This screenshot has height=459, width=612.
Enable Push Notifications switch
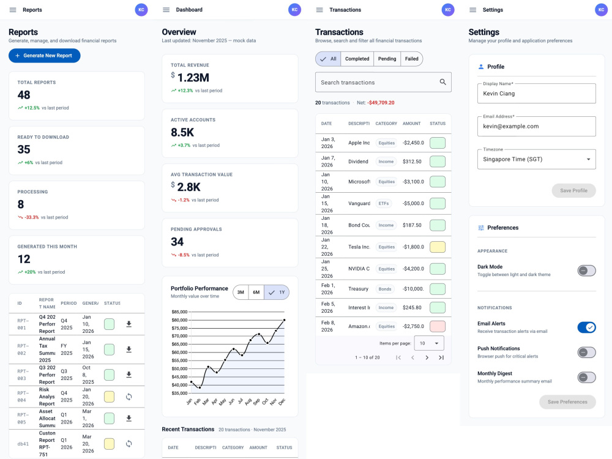587,353
